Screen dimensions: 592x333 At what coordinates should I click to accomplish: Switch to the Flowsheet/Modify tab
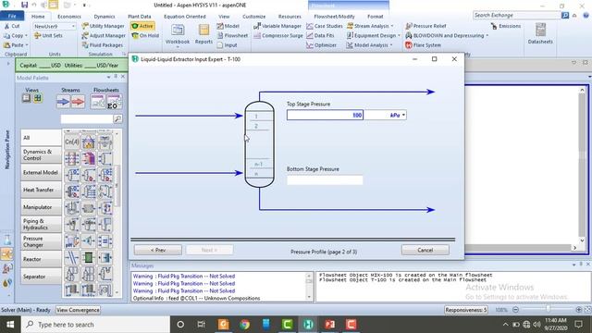334,17
